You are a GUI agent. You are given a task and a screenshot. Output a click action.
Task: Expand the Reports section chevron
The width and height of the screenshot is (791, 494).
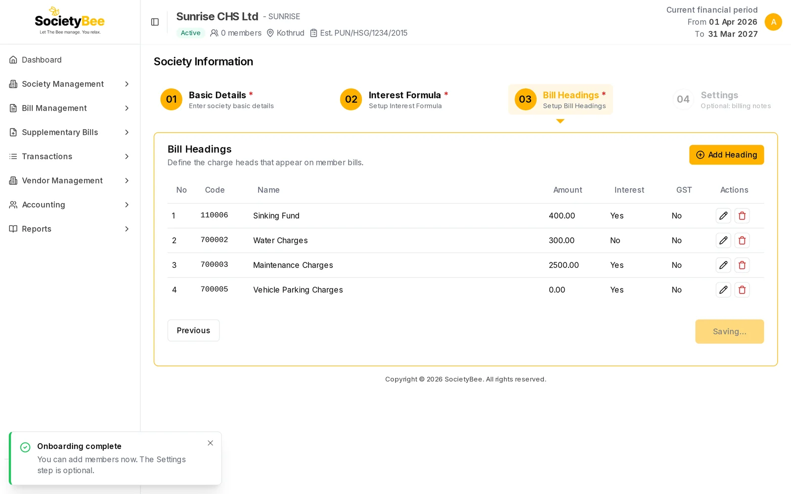127,229
